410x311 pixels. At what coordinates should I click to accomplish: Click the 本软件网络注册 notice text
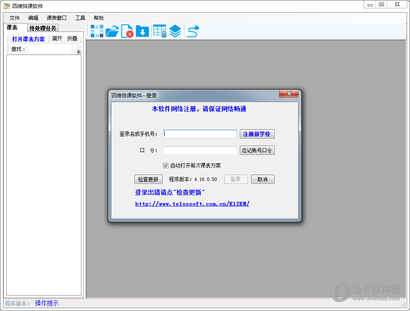[x=199, y=109]
